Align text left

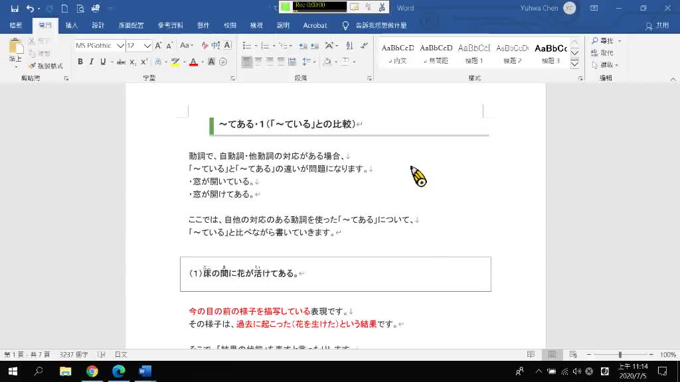[247, 62]
